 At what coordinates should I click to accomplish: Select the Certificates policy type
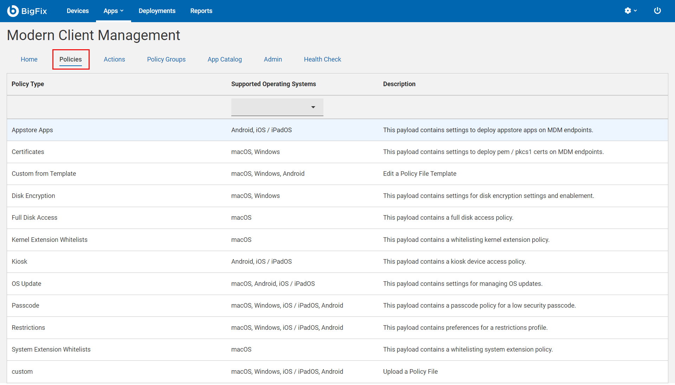click(x=28, y=152)
